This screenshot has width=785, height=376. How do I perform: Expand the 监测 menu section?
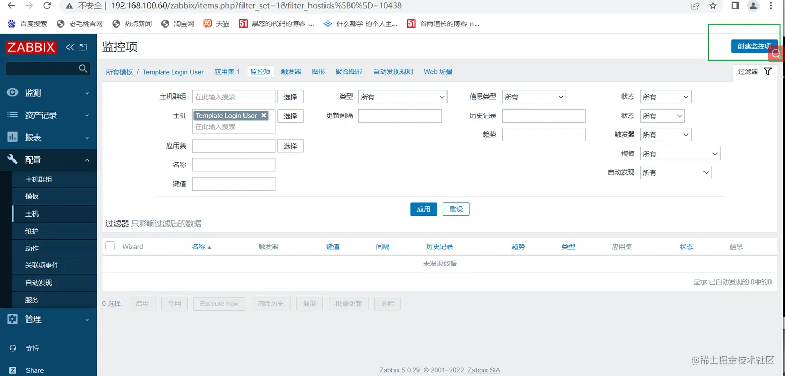click(48, 93)
